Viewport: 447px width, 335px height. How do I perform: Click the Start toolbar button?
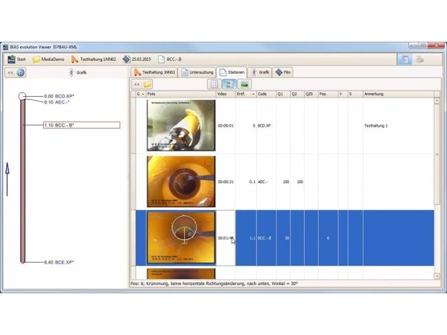[16, 59]
